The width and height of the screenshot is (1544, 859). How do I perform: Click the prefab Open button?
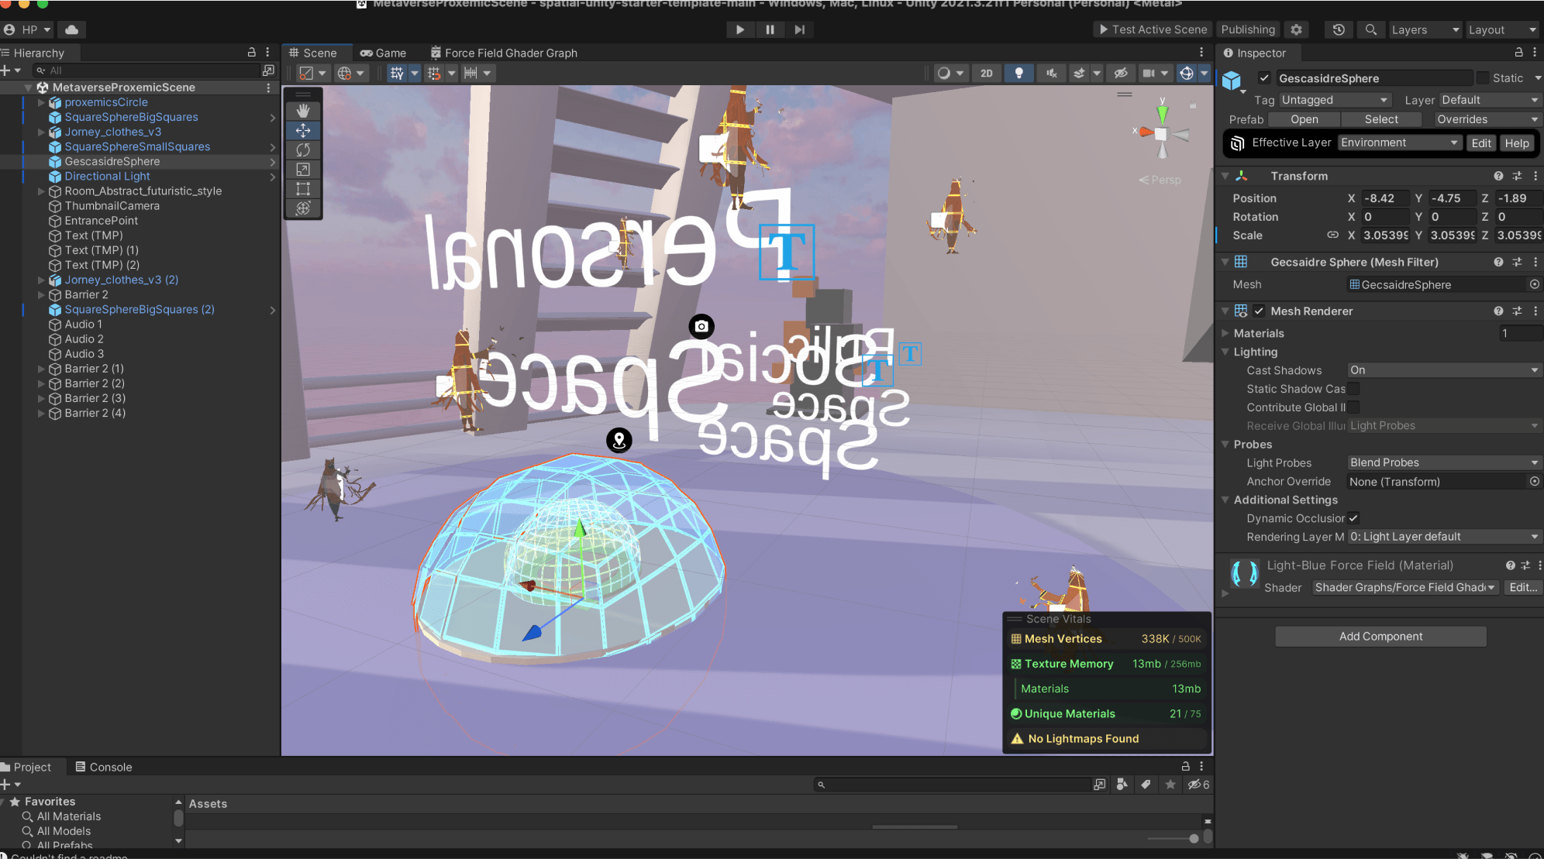pyautogui.click(x=1304, y=119)
